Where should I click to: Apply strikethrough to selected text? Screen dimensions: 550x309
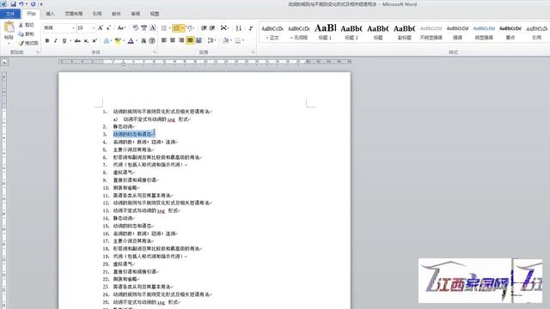click(x=77, y=40)
